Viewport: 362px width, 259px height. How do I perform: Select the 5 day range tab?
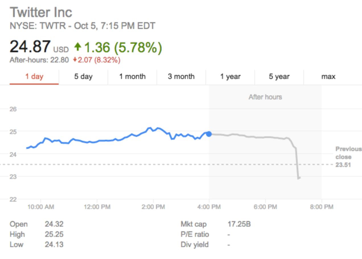point(83,77)
